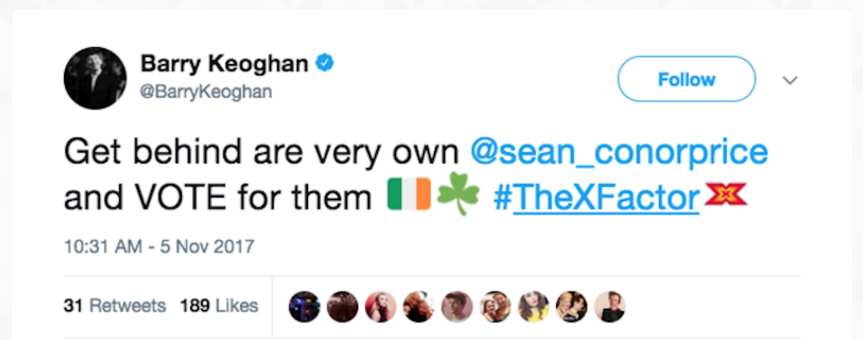Open Barry Keoghan's profile picture
The height and width of the screenshot is (340, 863).
(x=95, y=78)
